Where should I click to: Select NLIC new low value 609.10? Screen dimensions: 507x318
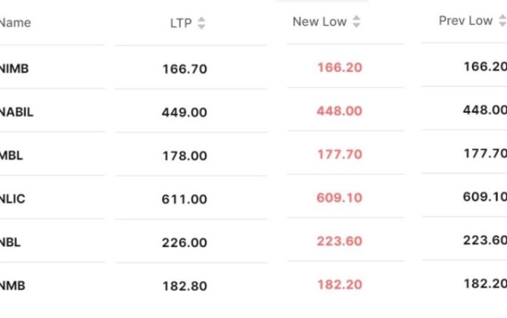[340, 198]
